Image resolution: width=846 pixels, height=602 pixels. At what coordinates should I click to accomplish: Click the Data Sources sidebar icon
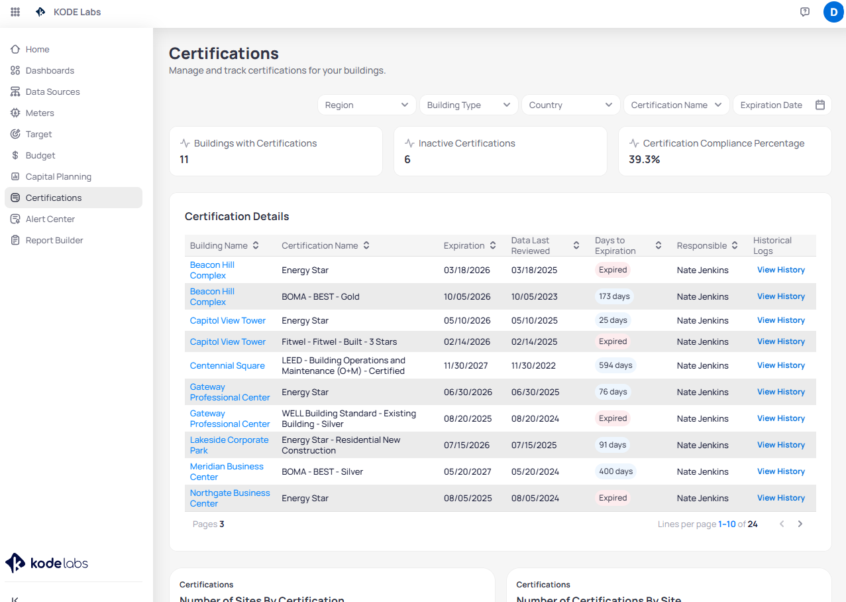(x=15, y=91)
